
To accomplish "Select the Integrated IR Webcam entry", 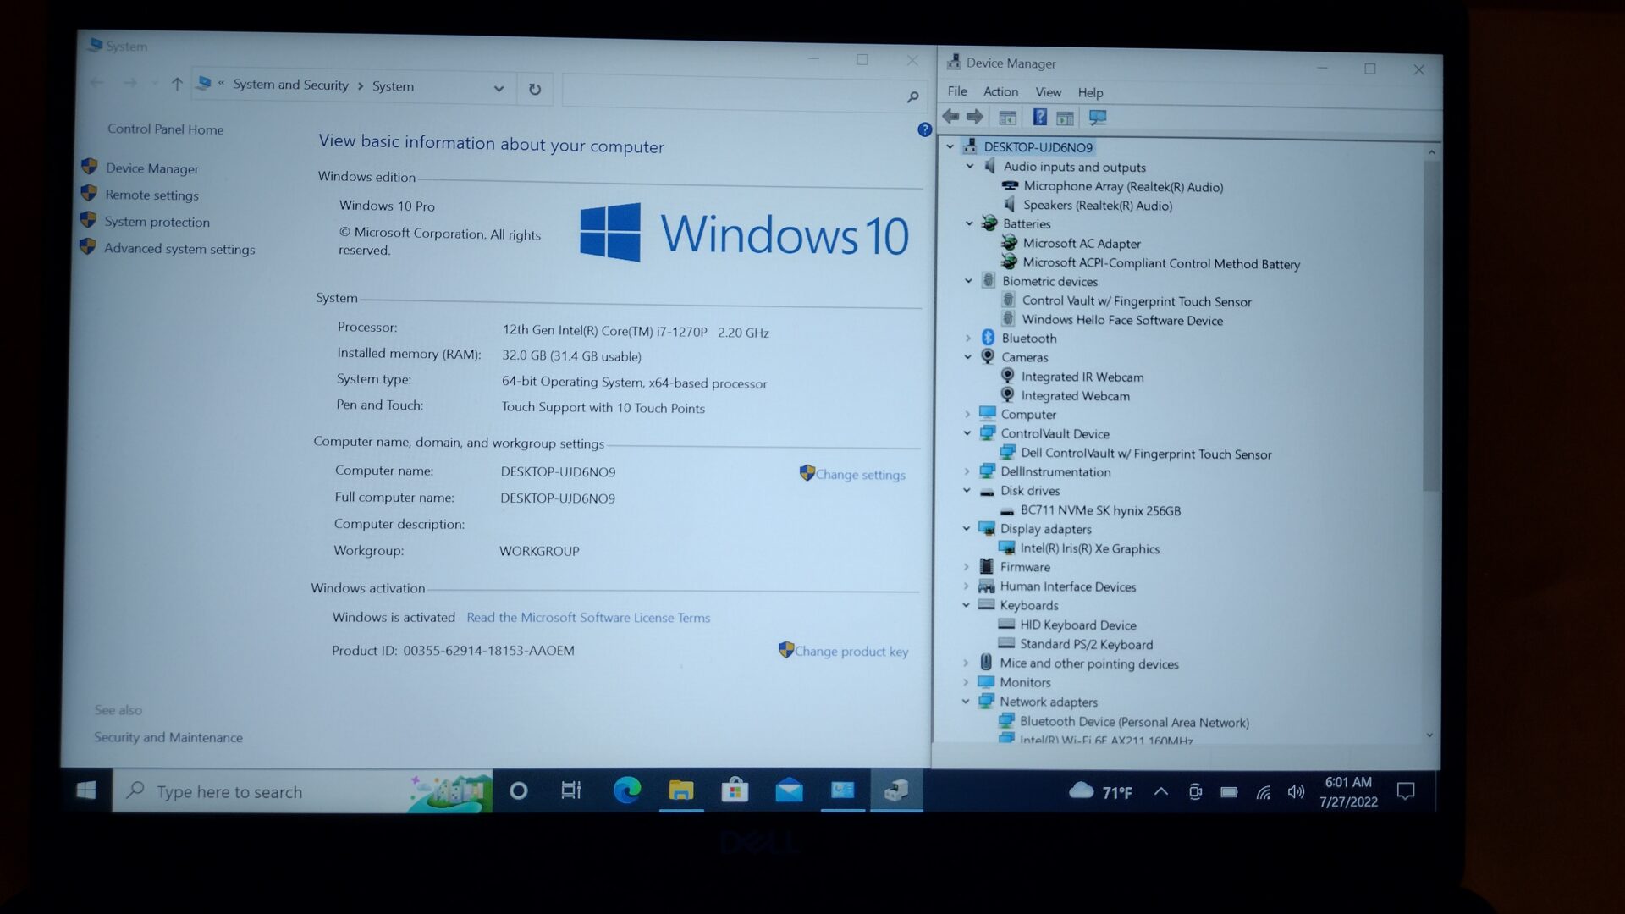I will point(1082,377).
